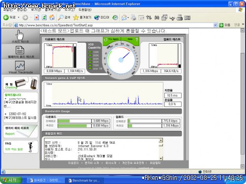
Task: Click the IP address 210.111.50.81
Action: click(87, 149)
